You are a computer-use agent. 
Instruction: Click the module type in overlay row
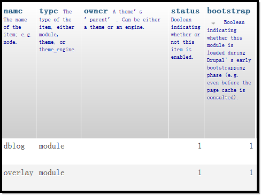pos(52,173)
